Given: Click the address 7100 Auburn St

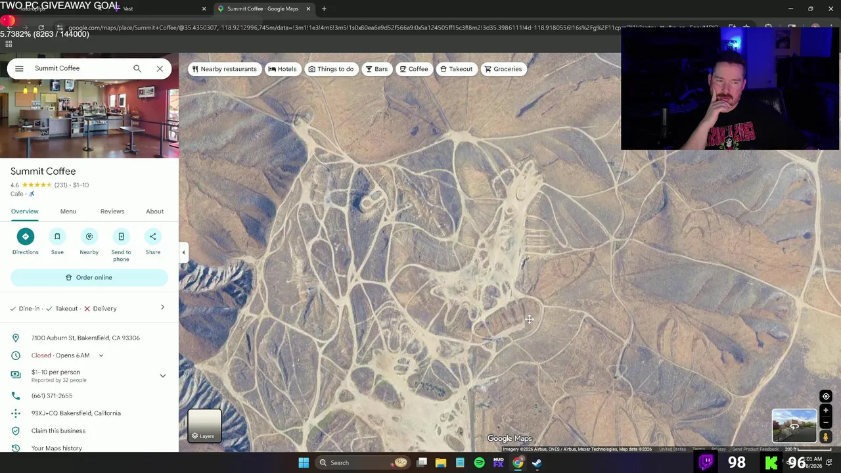Looking at the screenshot, I should 85,338.
